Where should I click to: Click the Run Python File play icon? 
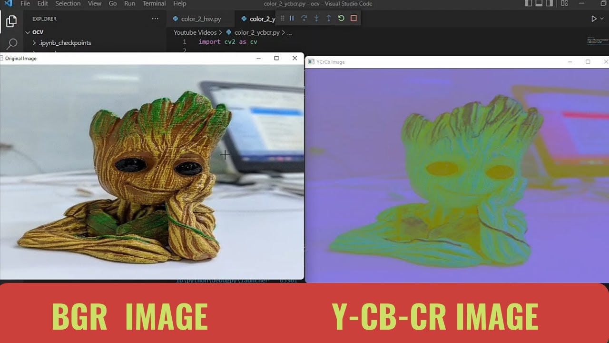pyautogui.click(x=593, y=19)
